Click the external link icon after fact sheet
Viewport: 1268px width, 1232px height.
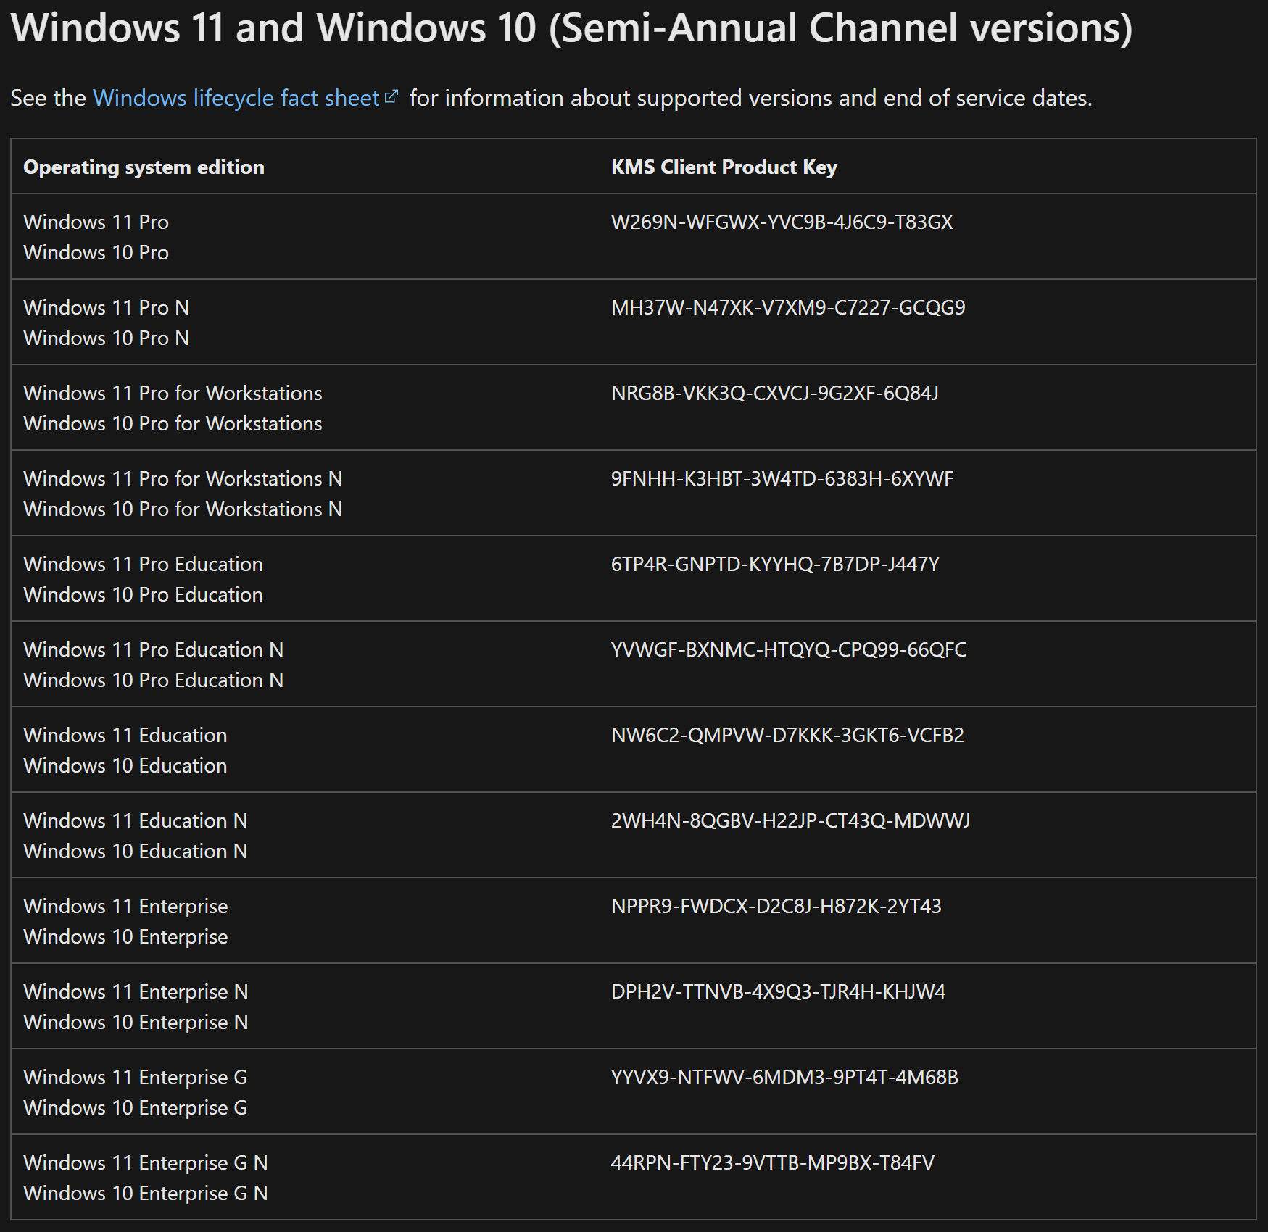[x=391, y=96]
